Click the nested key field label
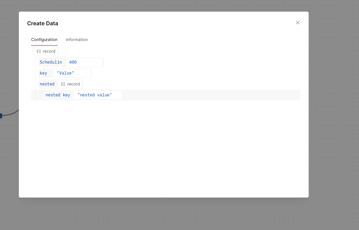359x230 pixels. (58, 95)
